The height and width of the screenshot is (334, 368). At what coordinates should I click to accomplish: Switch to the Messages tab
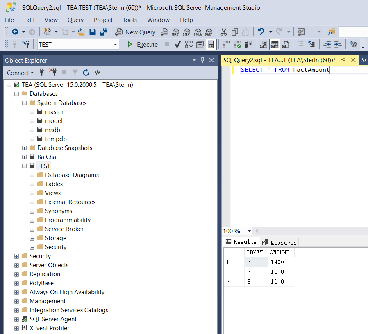279,243
